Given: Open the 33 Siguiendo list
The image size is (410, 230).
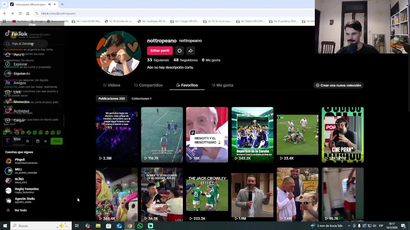Looking at the screenshot, I should pyautogui.click(x=158, y=60).
